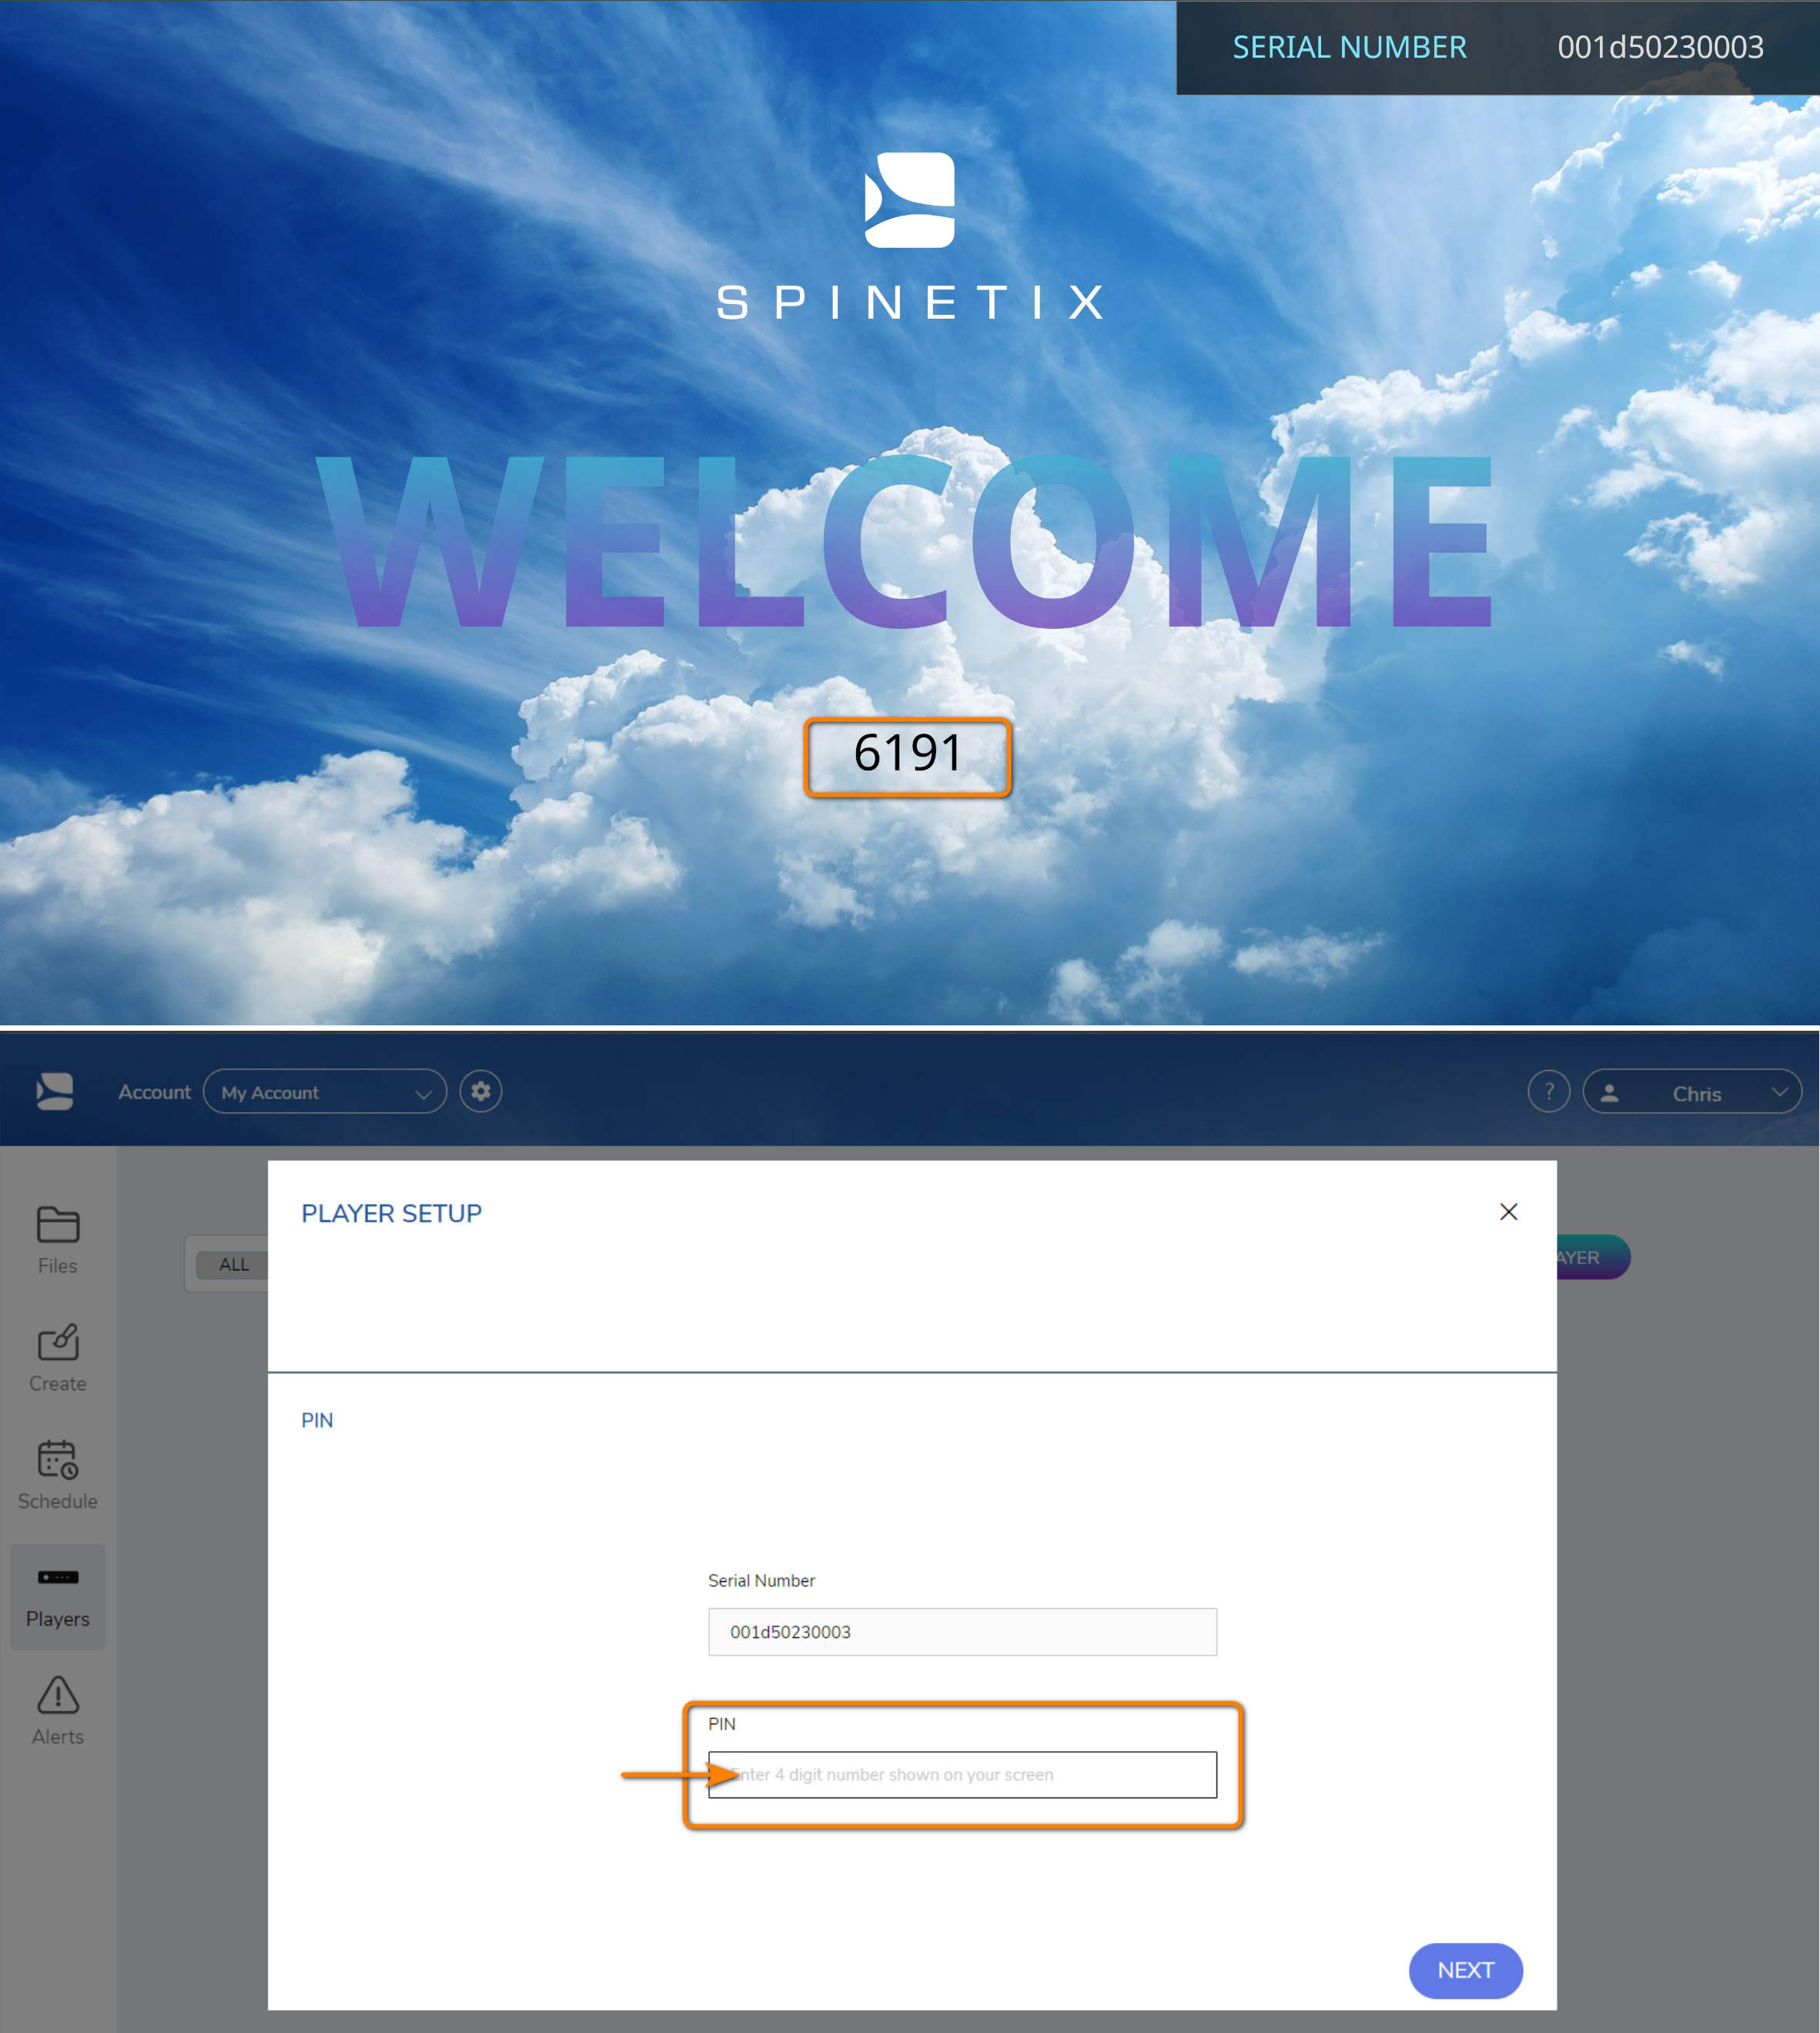Expand the My Account dropdown

[x=325, y=1092]
